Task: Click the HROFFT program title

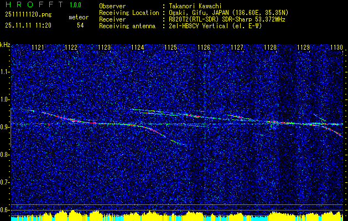Action: [34, 4]
